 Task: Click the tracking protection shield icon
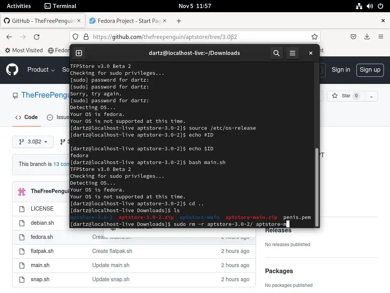[75, 37]
